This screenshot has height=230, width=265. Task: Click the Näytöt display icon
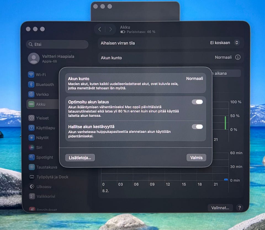pyautogui.click(x=31, y=138)
